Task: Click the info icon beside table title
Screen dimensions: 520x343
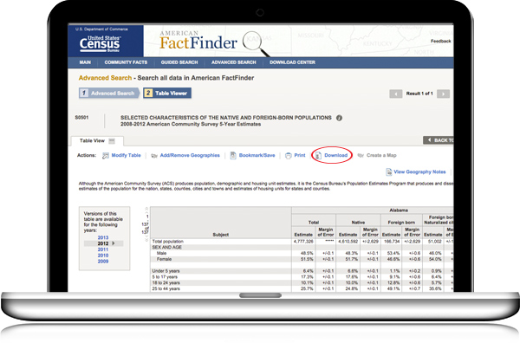Action: (x=339, y=118)
